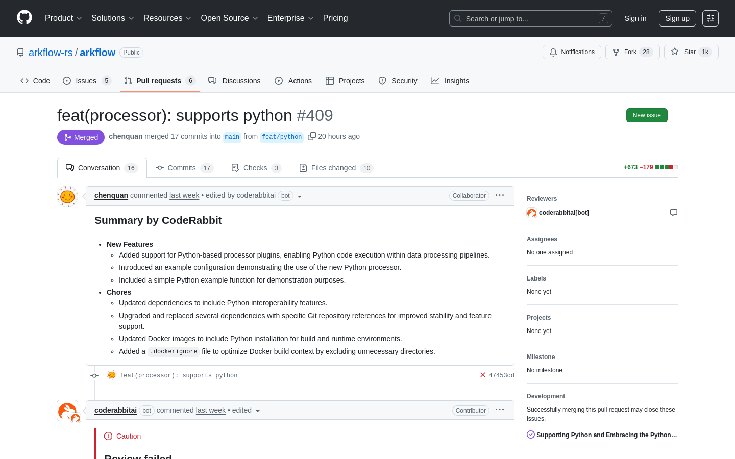Open the Actions tab
735x459 pixels.
(293, 81)
